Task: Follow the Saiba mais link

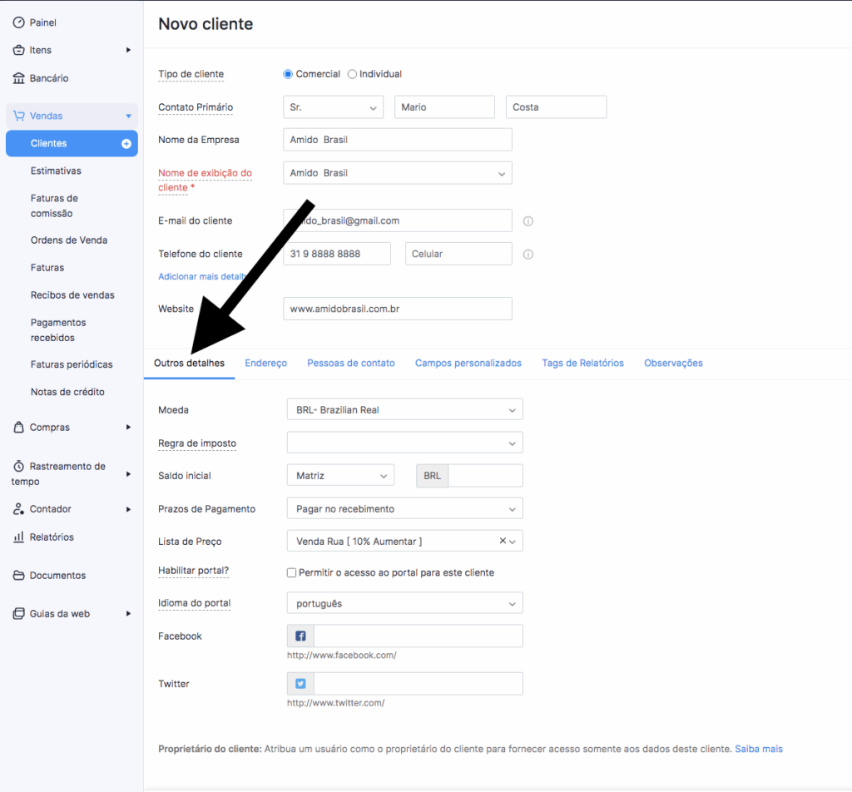Action: click(x=759, y=749)
